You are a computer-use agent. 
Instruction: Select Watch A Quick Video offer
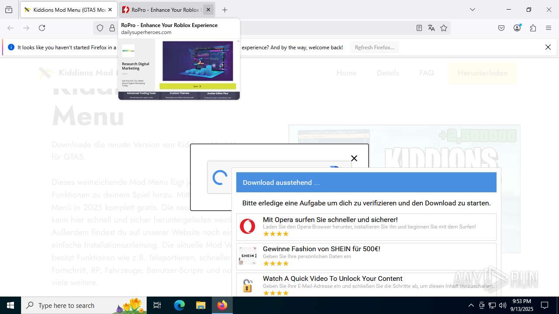(x=366, y=285)
